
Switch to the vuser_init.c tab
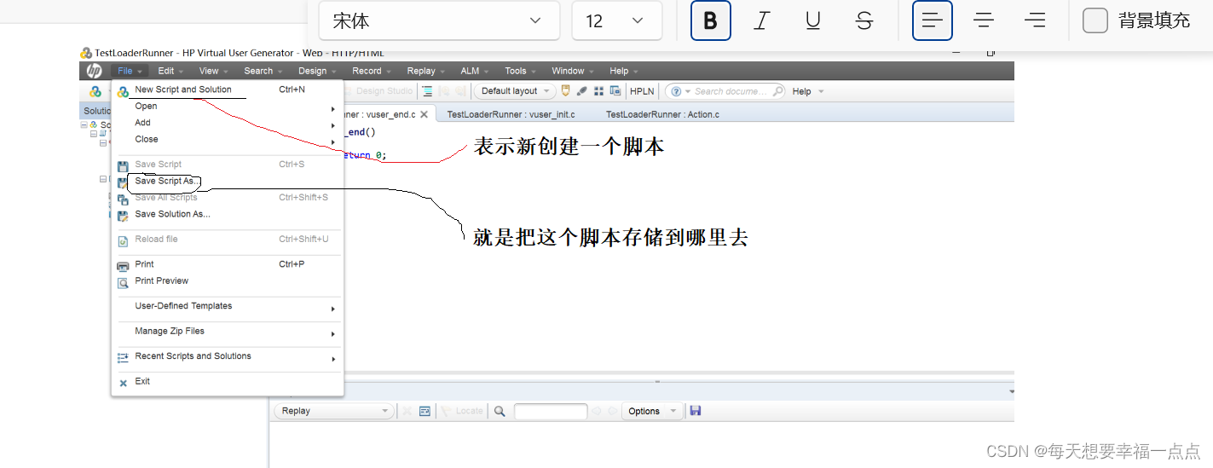[x=511, y=114]
